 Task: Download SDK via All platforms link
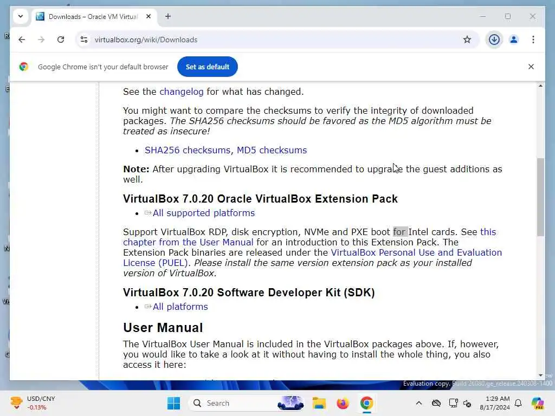pos(180,307)
